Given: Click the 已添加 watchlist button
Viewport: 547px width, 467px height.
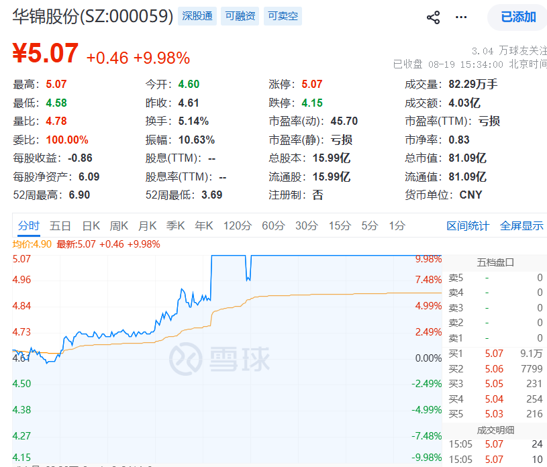Looking at the screenshot, I should pyautogui.click(x=518, y=17).
